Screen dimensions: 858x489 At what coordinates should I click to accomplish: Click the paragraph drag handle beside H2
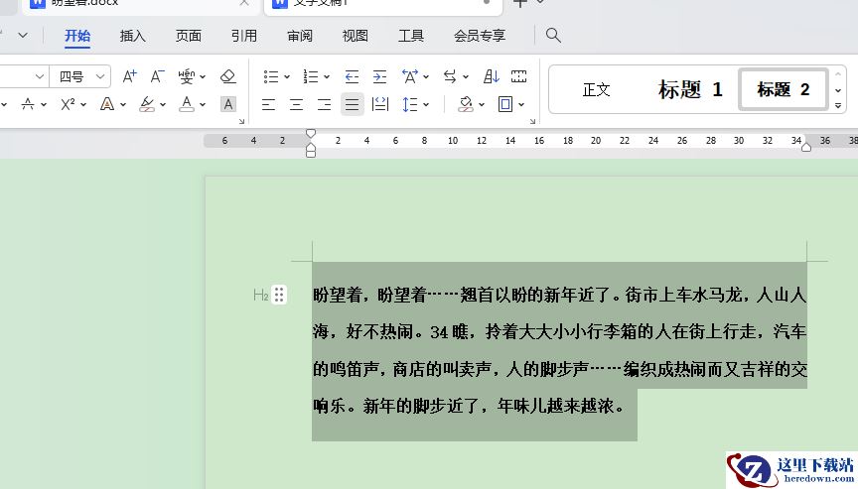pos(279,295)
